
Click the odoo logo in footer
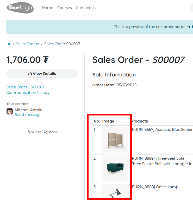click(53, 132)
